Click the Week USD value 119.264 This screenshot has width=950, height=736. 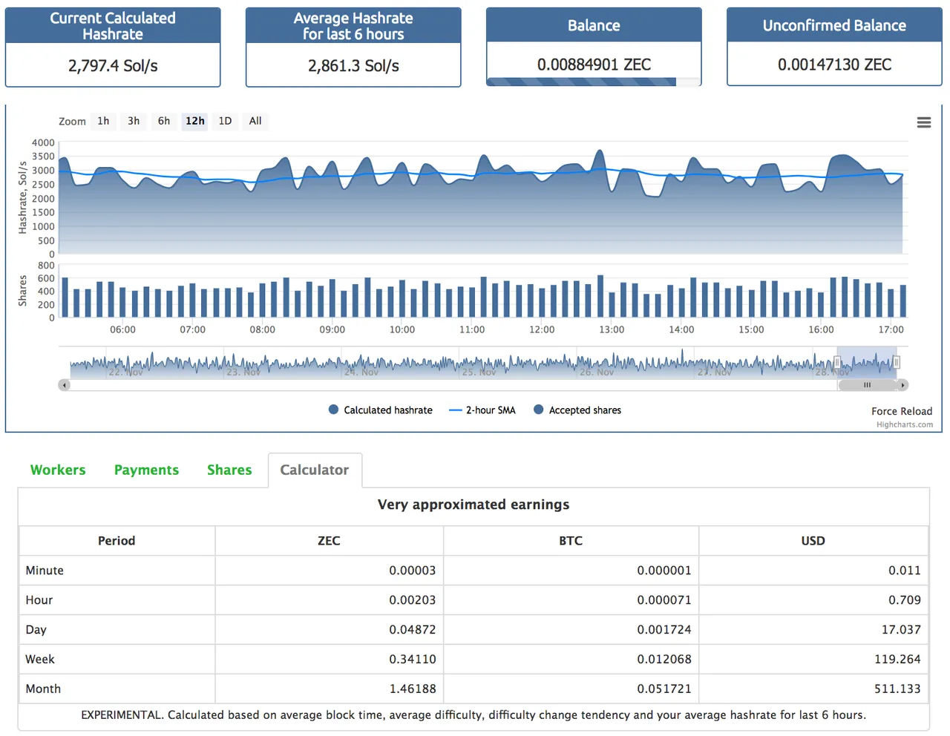pos(897,659)
